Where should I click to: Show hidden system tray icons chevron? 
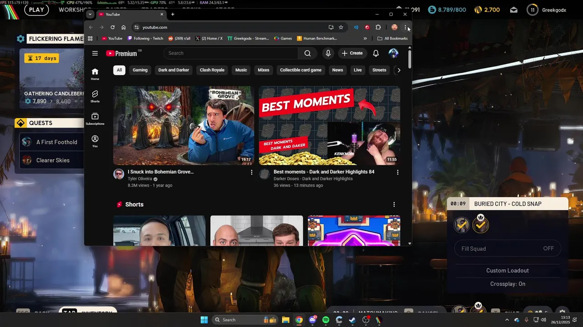[x=506, y=320]
